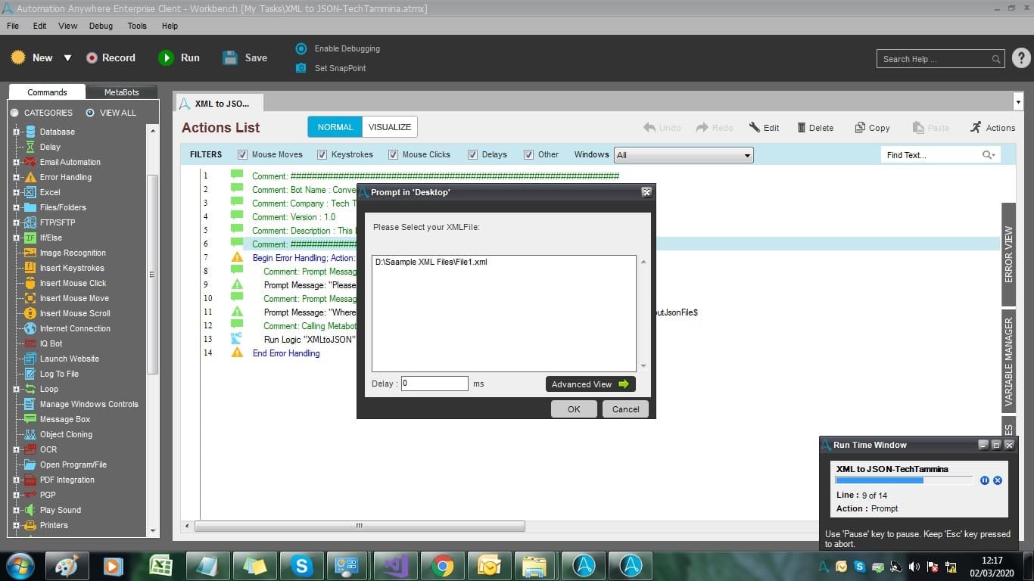Expand the Printers tree node
Viewport: 1034px width, 581px height.
[16, 525]
